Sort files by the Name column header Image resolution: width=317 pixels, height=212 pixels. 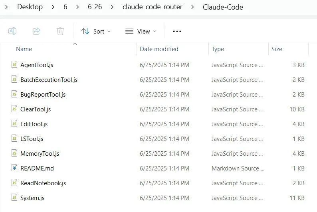pos(24,49)
